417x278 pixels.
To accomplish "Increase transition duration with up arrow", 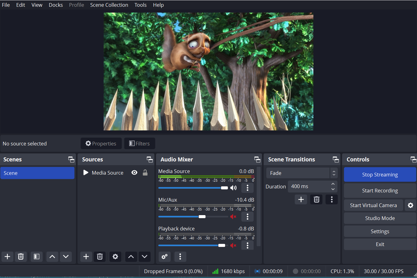I will [x=333, y=184].
